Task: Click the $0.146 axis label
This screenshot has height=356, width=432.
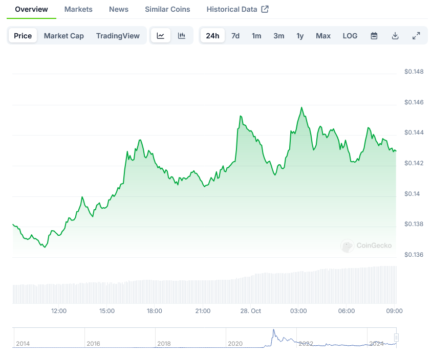Action: tap(414, 102)
